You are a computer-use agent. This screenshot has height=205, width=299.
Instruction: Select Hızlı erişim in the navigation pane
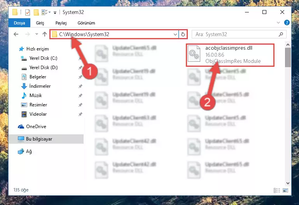tap(37, 49)
